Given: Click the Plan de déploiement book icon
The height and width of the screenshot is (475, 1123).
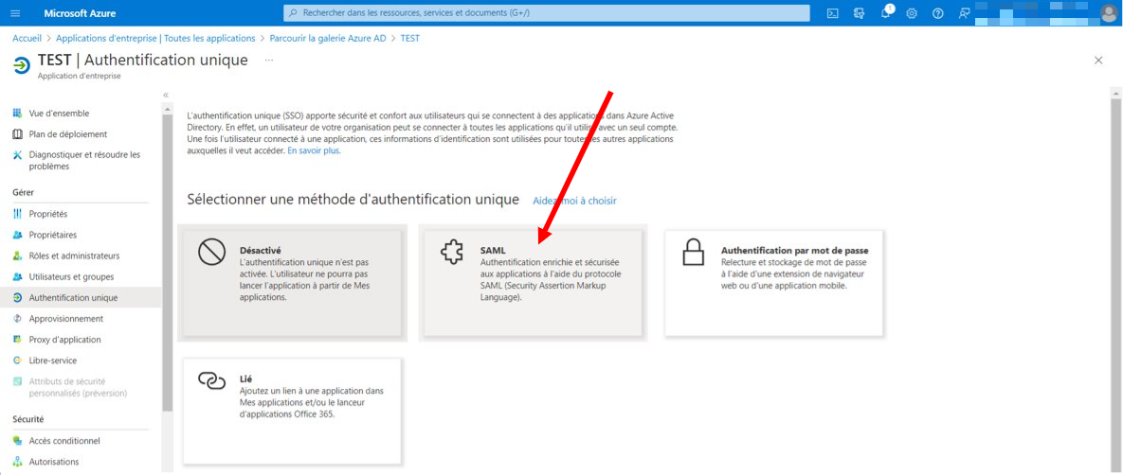Looking at the screenshot, I should 18,133.
